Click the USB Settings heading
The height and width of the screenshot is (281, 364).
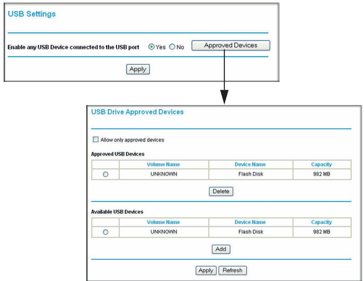pyautogui.click(x=32, y=14)
